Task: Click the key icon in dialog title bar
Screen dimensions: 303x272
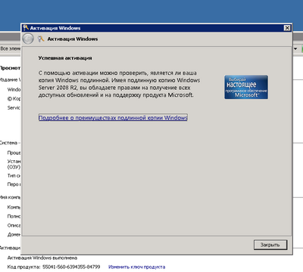Action: tap(26, 28)
